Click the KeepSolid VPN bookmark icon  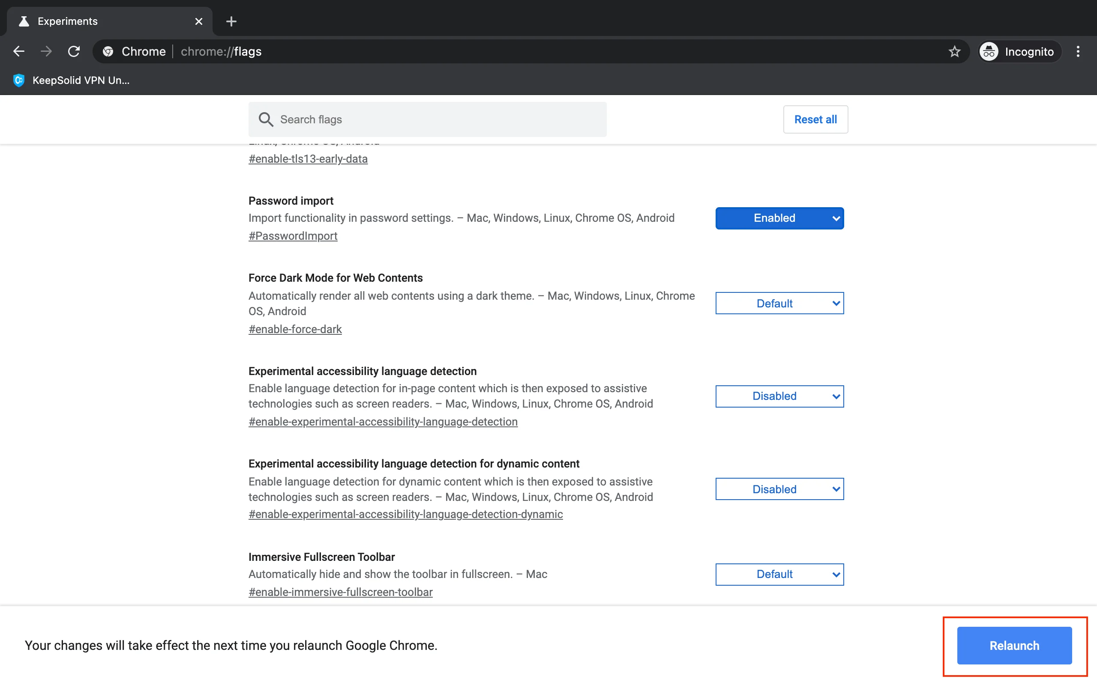point(18,80)
